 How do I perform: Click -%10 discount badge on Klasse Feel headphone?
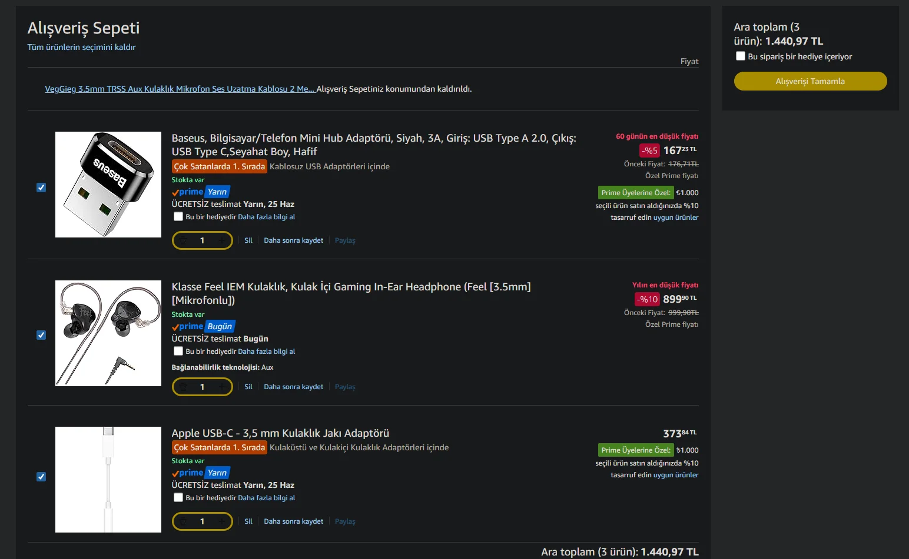647,299
